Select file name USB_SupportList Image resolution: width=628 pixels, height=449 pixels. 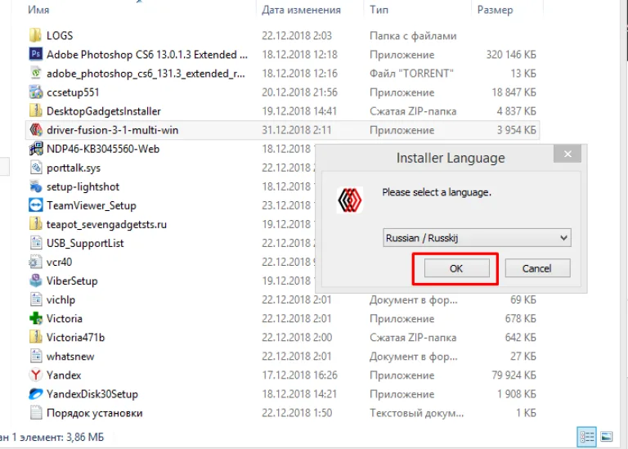(x=85, y=243)
